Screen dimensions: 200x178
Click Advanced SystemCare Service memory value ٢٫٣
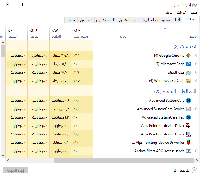click(x=60, y=109)
